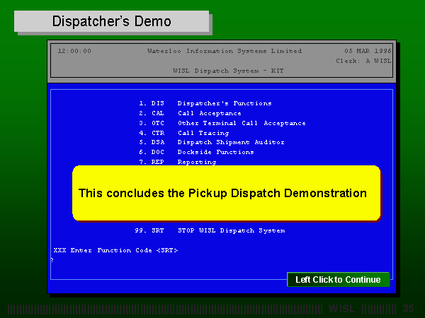This screenshot has width=425, height=318.
Task: Click the Left Click to Continue button
Action: coord(339,279)
